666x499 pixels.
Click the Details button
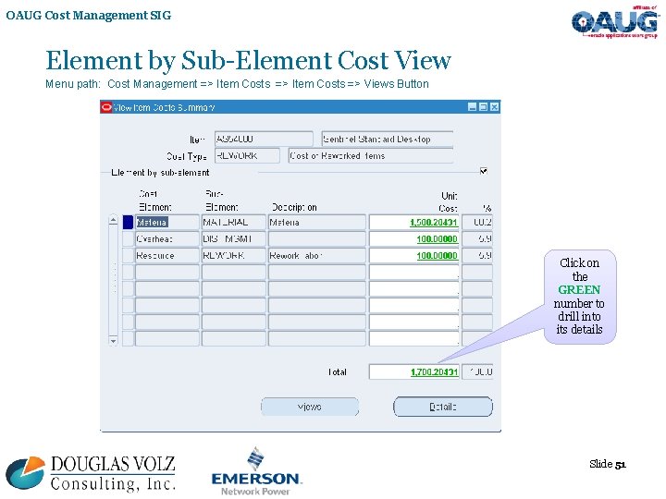tap(443, 407)
